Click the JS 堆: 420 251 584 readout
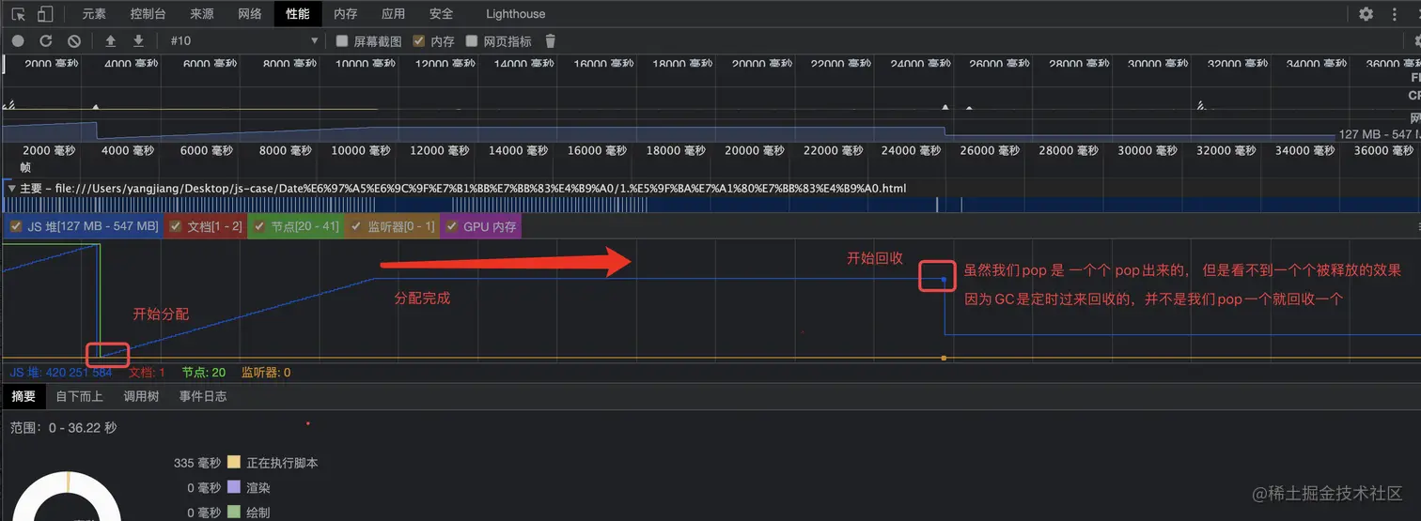The height and width of the screenshot is (521, 1421). pyautogui.click(x=61, y=373)
